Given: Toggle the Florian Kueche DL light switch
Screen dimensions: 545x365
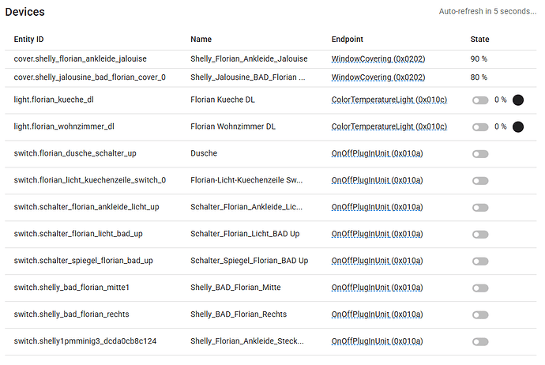Looking at the screenshot, I should click(480, 100).
